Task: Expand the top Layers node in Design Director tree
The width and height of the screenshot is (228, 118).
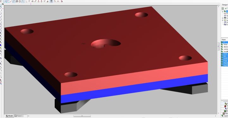Action: (x=223, y=11)
